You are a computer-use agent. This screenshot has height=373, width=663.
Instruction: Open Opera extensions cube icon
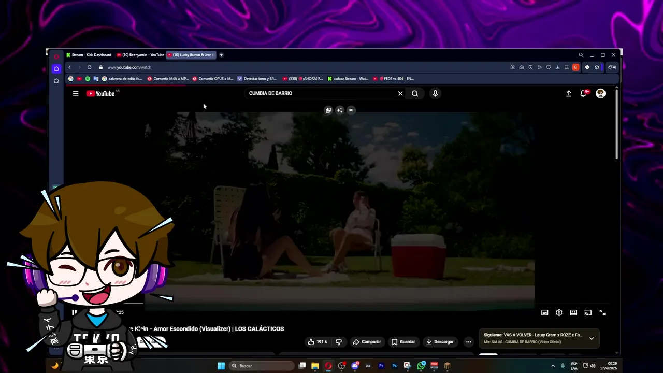pos(597,67)
